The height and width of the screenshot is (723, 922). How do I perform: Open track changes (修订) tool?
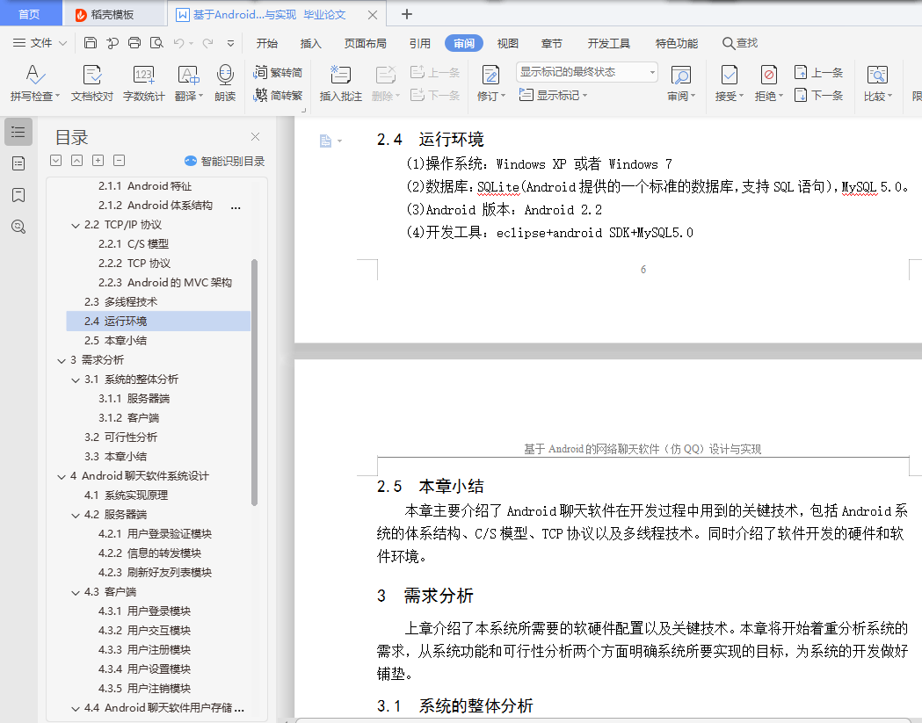pyautogui.click(x=491, y=83)
